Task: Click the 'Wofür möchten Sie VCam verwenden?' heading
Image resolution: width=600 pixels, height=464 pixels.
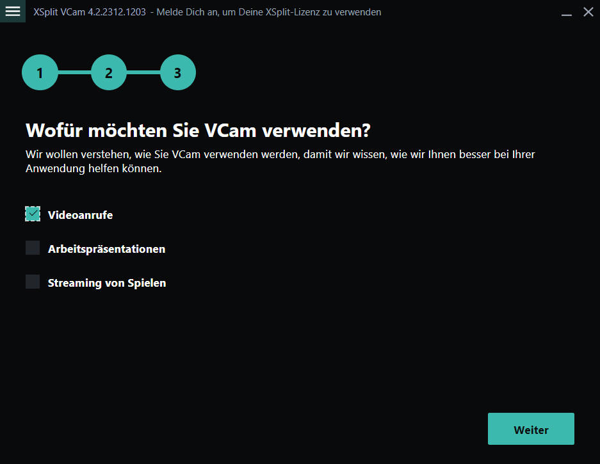Action: [198, 131]
